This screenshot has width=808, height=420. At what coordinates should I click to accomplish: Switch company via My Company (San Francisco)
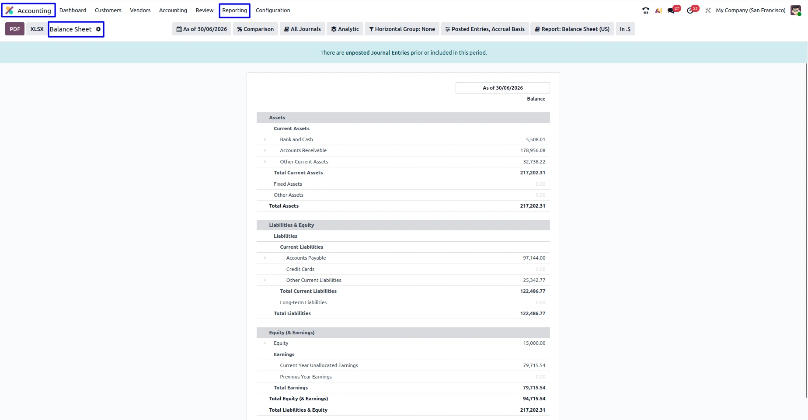750,10
